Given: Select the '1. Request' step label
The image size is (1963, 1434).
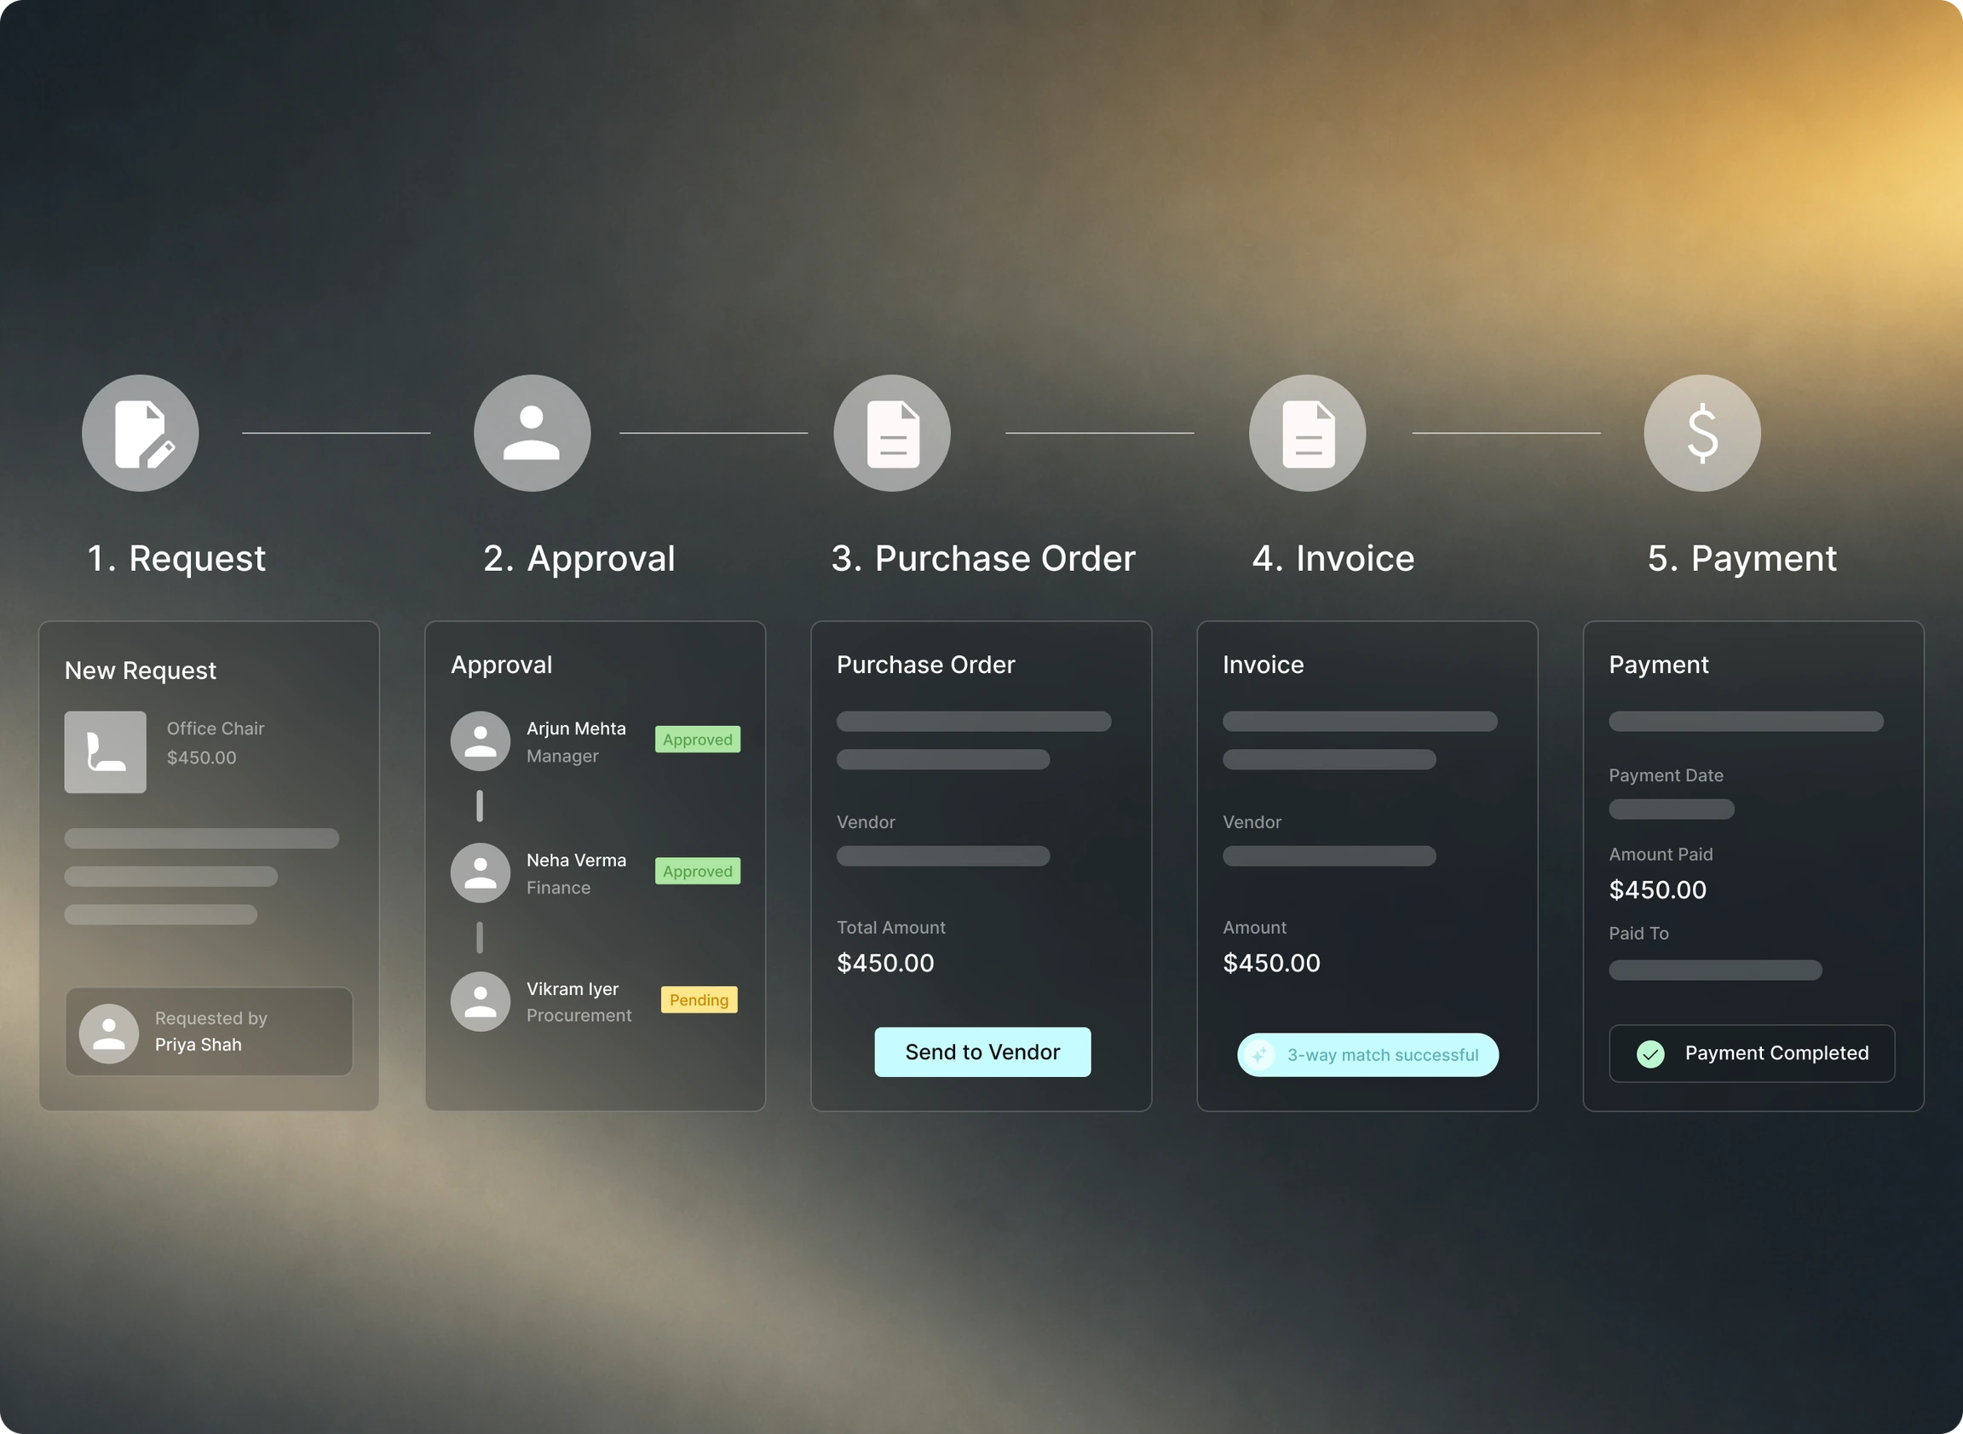Looking at the screenshot, I should coord(176,558).
